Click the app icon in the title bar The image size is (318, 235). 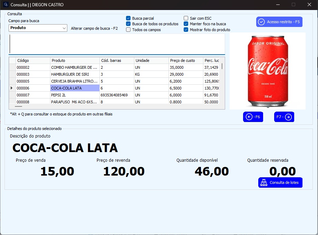[x=6, y=5]
